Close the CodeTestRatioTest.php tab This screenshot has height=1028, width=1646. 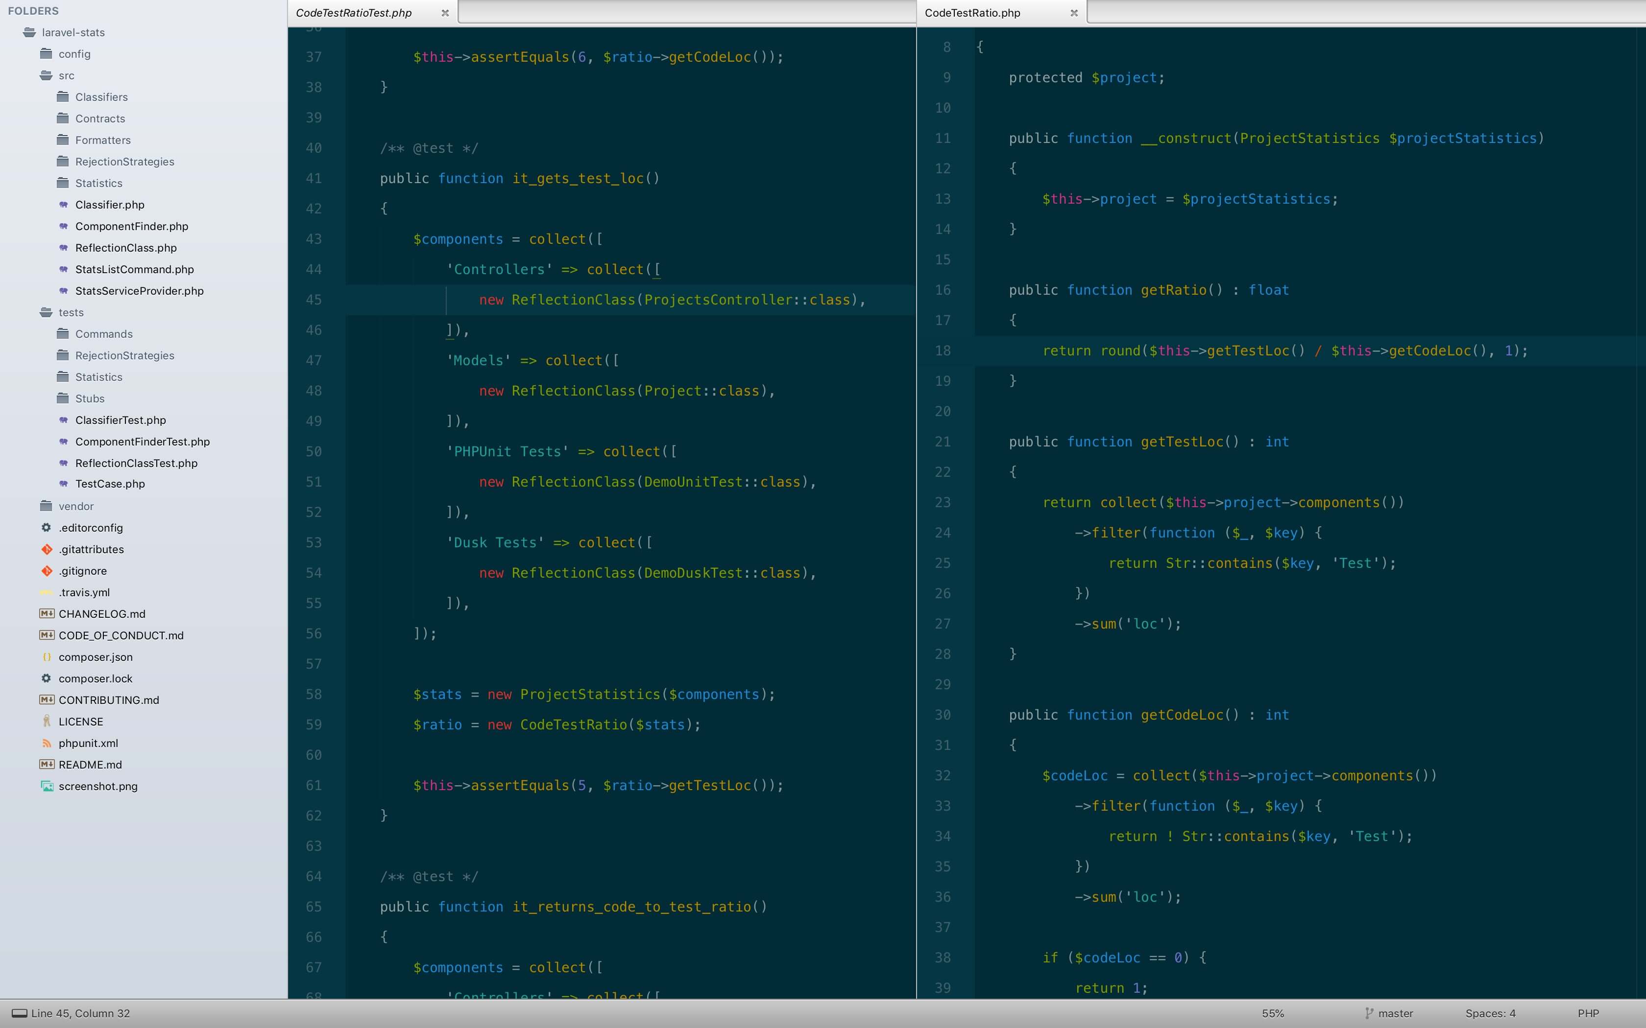tap(445, 13)
